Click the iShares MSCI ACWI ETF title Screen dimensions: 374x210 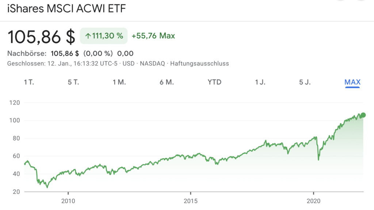click(x=66, y=9)
